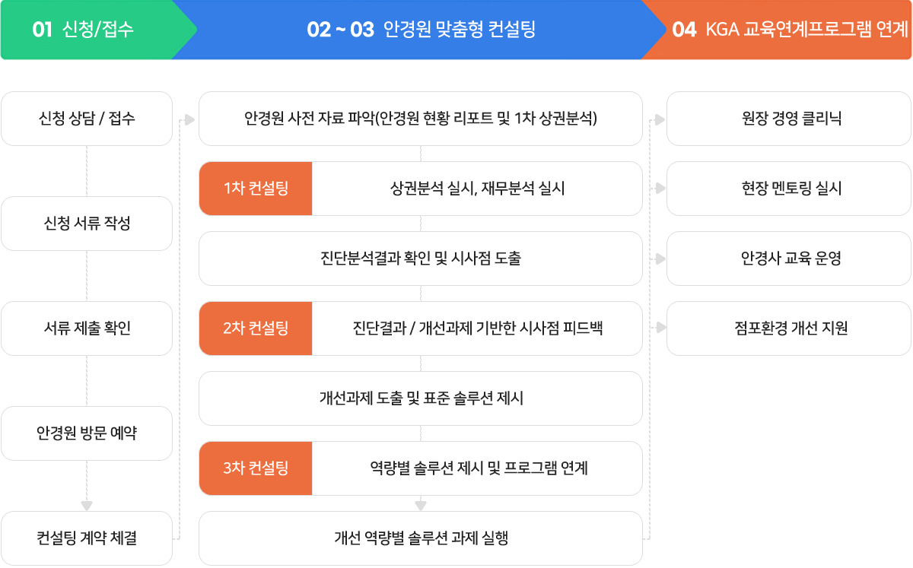Click 개선과제 도출 및 표준 솔루션 제시
This screenshot has width=913, height=568.
click(x=421, y=398)
